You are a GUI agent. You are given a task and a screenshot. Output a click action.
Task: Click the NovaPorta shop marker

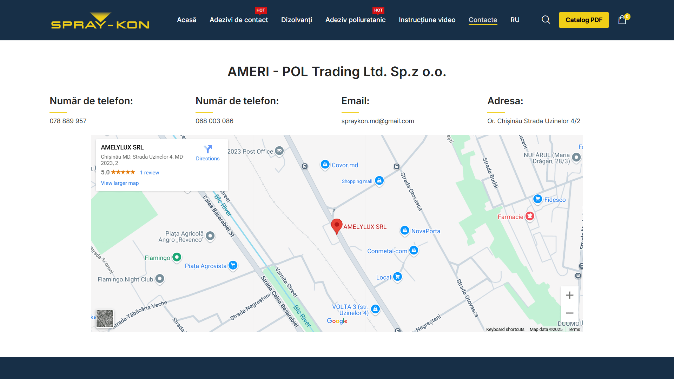405,231
